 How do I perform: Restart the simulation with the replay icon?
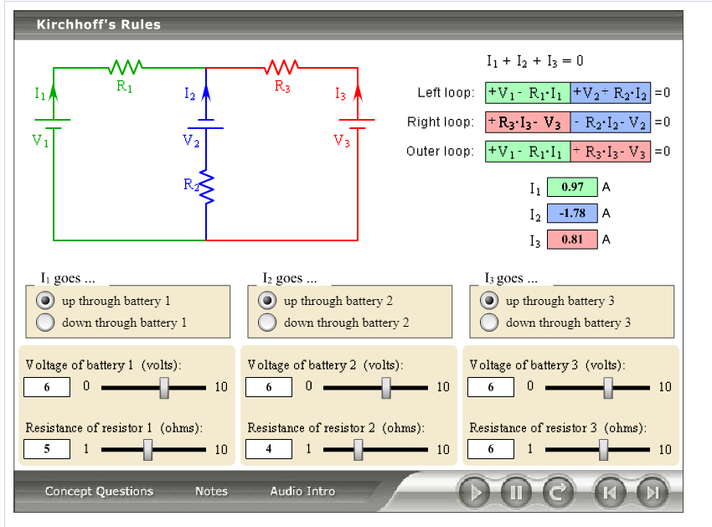tap(558, 493)
